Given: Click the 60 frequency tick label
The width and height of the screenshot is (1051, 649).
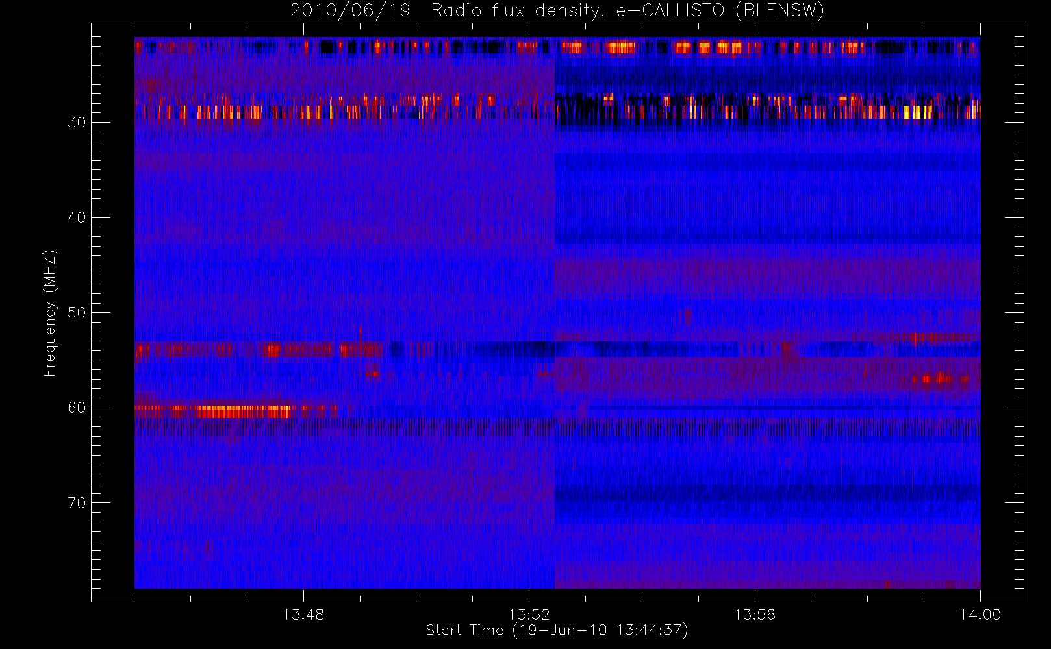Looking at the screenshot, I should click(x=77, y=408).
